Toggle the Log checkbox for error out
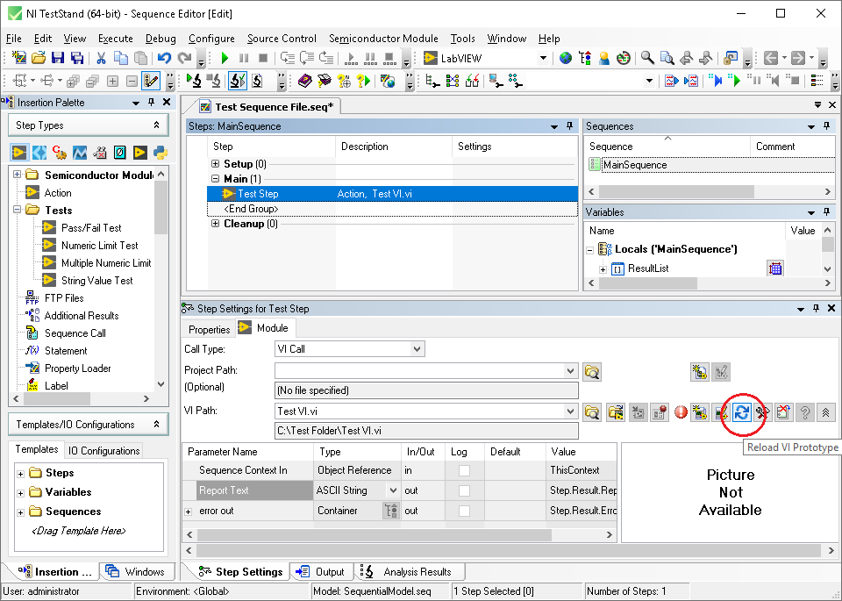842x601 pixels. coord(464,511)
